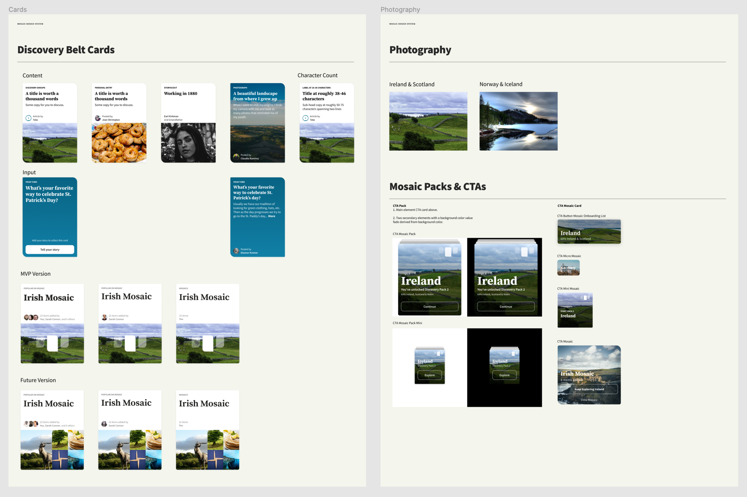Open the "View Mosaic" link
747x497 pixels.
click(589, 400)
